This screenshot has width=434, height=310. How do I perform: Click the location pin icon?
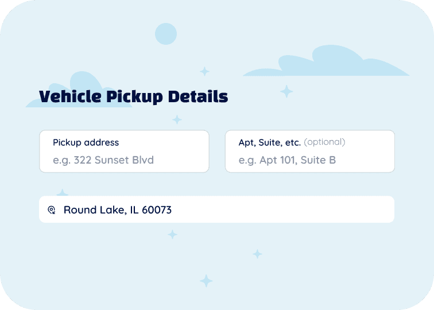tap(52, 210)
